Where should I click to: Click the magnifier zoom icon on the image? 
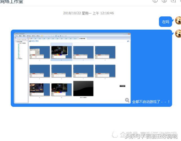coord(127,100)
